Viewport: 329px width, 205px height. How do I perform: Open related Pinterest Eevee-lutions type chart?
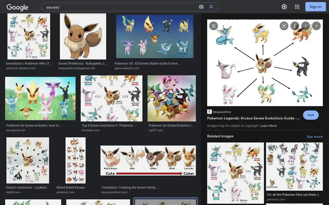click(294, 167)
